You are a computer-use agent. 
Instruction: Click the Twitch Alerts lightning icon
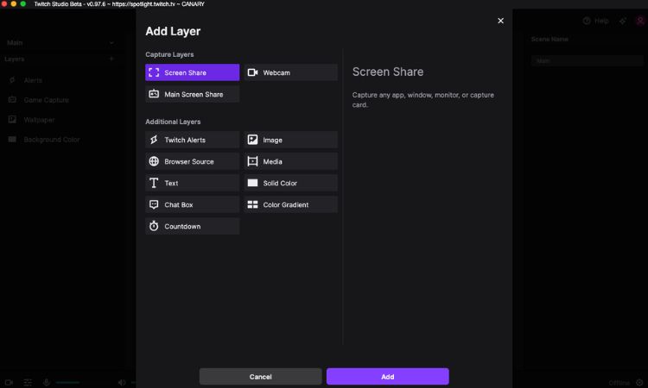point(154,140)
